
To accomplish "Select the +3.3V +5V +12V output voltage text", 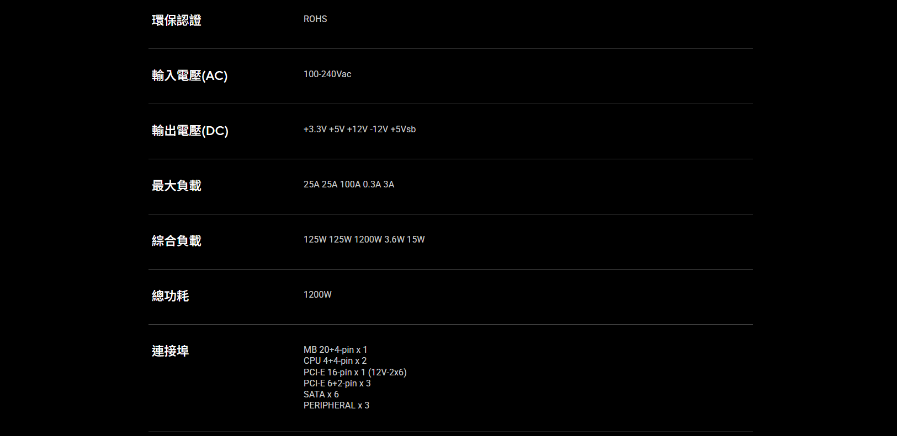I will (360, 129).
